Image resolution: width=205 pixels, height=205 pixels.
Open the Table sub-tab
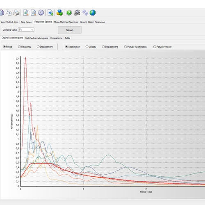tap(67, 38)
